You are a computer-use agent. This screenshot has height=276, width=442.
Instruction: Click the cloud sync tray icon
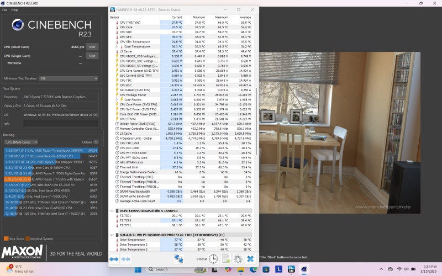[x=391, y=269]
